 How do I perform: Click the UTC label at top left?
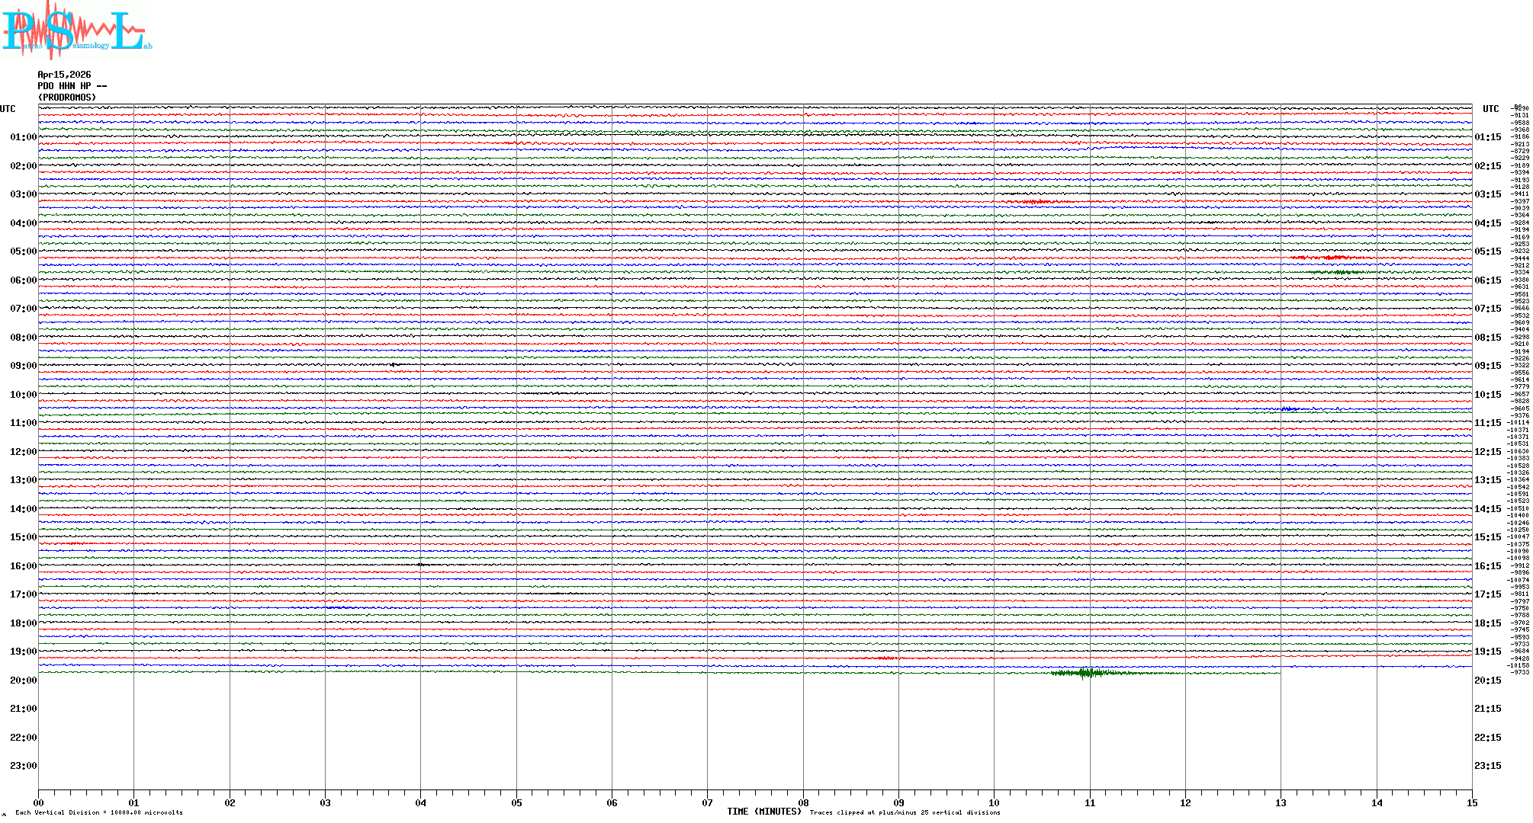point(8,109)
